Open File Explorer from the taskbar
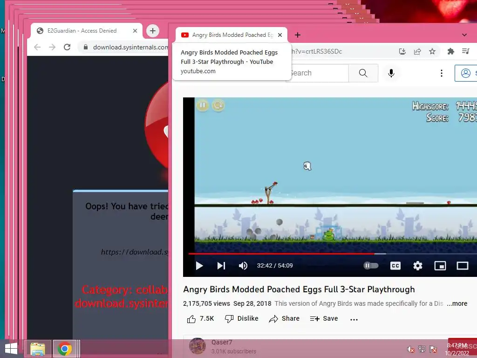The width and height of the screenshot is (477, 358). click(x=38, y=349)
